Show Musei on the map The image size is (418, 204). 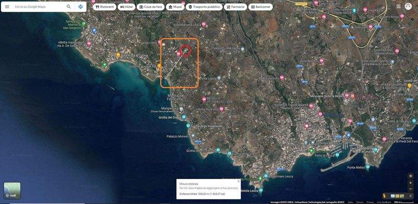(x=175, y=7)
